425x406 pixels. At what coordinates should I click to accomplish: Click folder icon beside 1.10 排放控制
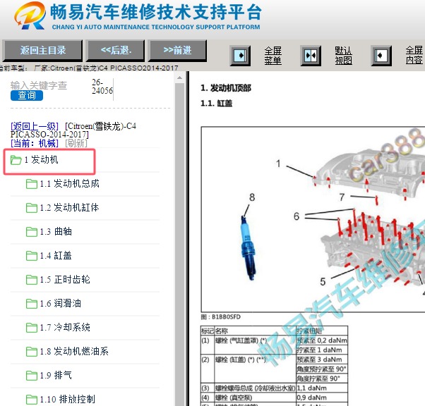click(x=32, y=400)
